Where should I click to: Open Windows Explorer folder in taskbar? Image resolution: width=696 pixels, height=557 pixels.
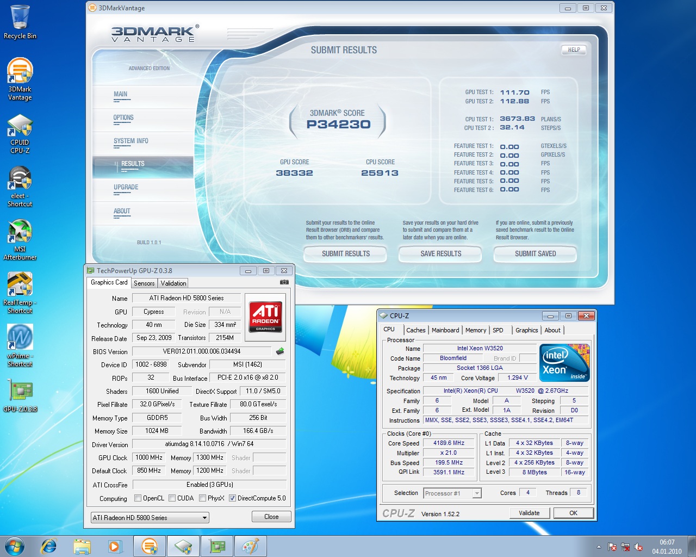pyautogui.click(x=82, y=546)
